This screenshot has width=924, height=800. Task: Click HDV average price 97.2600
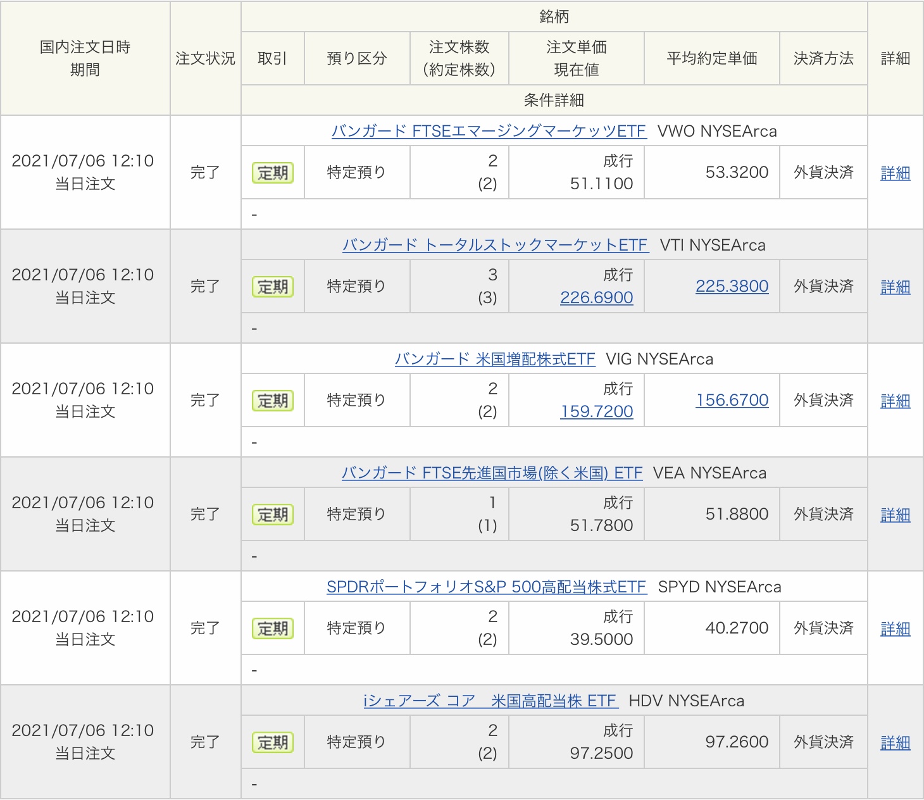[x=737, y=742]
